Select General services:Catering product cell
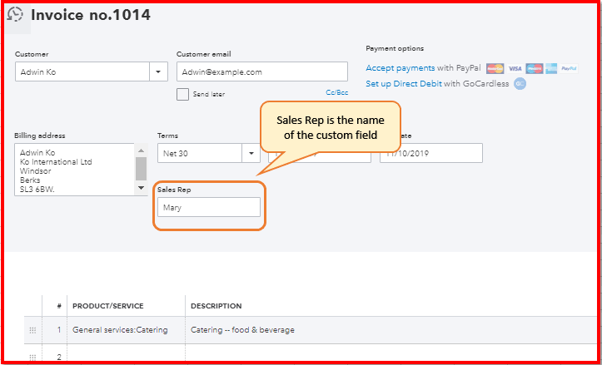Image resolution: width=602 pixels, height=365 pixels. point(126,330)
